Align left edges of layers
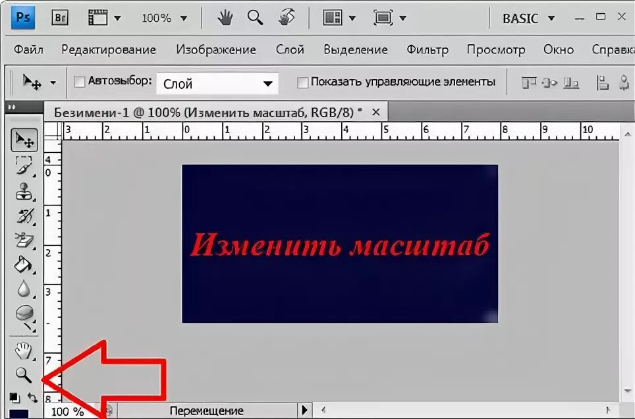The height and width of the screenshot is (419, 635). (603, 83)
